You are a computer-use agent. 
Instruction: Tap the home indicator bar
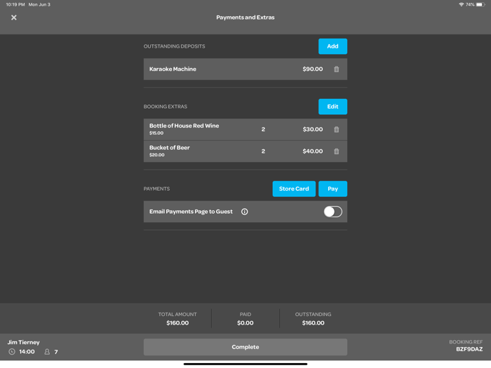(x=245, y=364)
